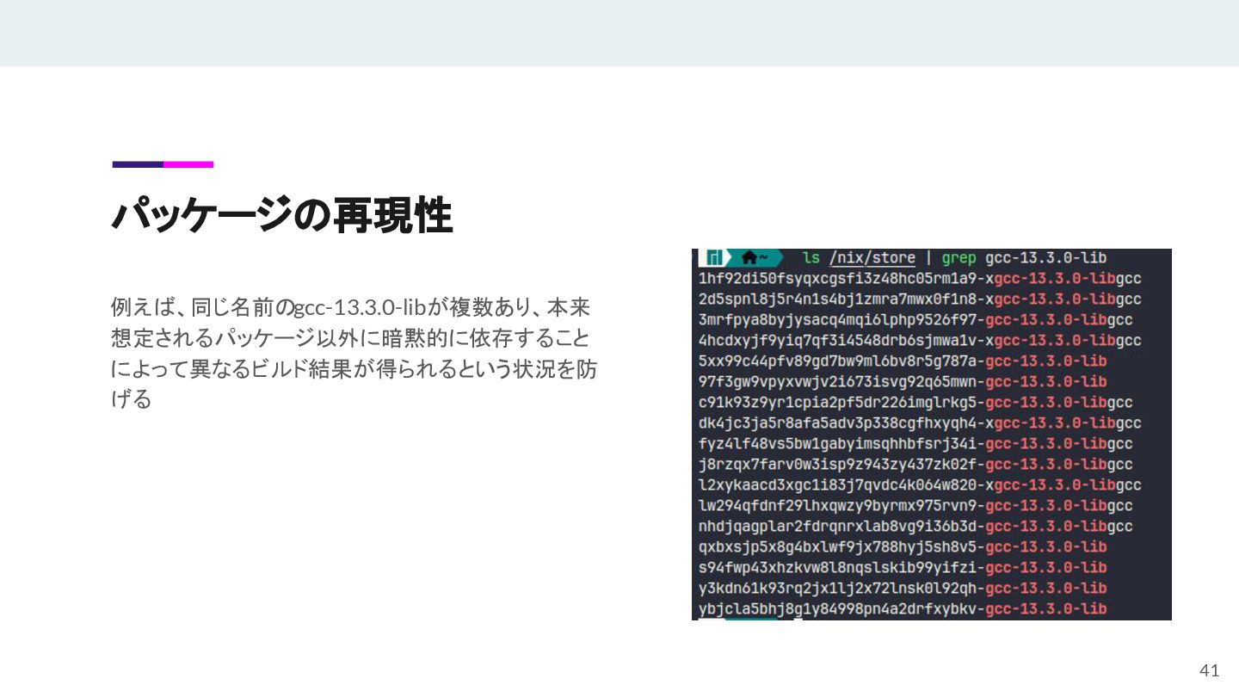Viewport: 1239px width, 697px height.
Task: Select store entry starting 5xx99c44pfv89gd7
Action: 903,361
